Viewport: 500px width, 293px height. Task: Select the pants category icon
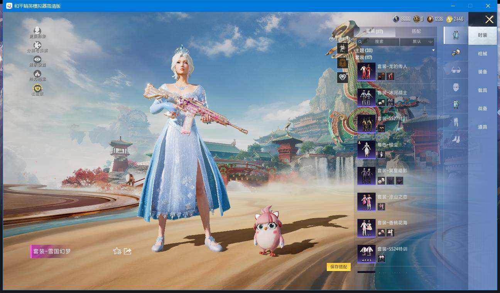(456, 122)
